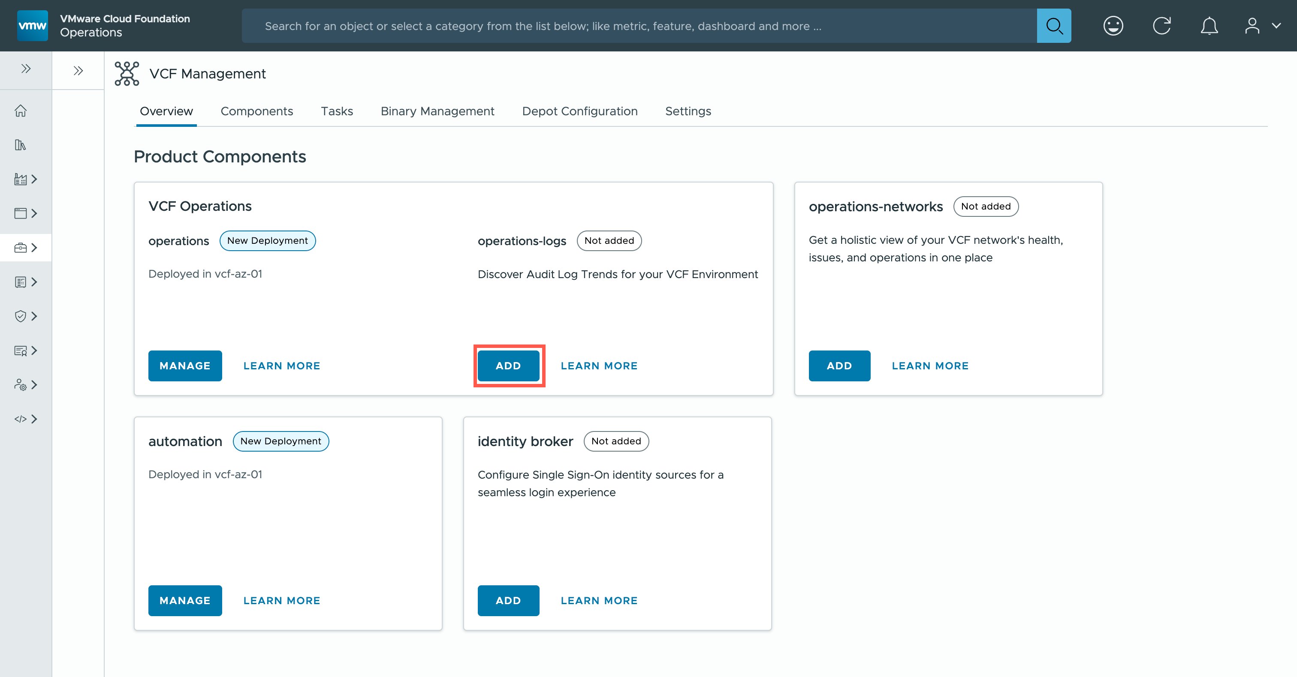Viewport: 1297px width, 677px height.
Task: Open the Depot Configuration tab
Action: (579, 111)
